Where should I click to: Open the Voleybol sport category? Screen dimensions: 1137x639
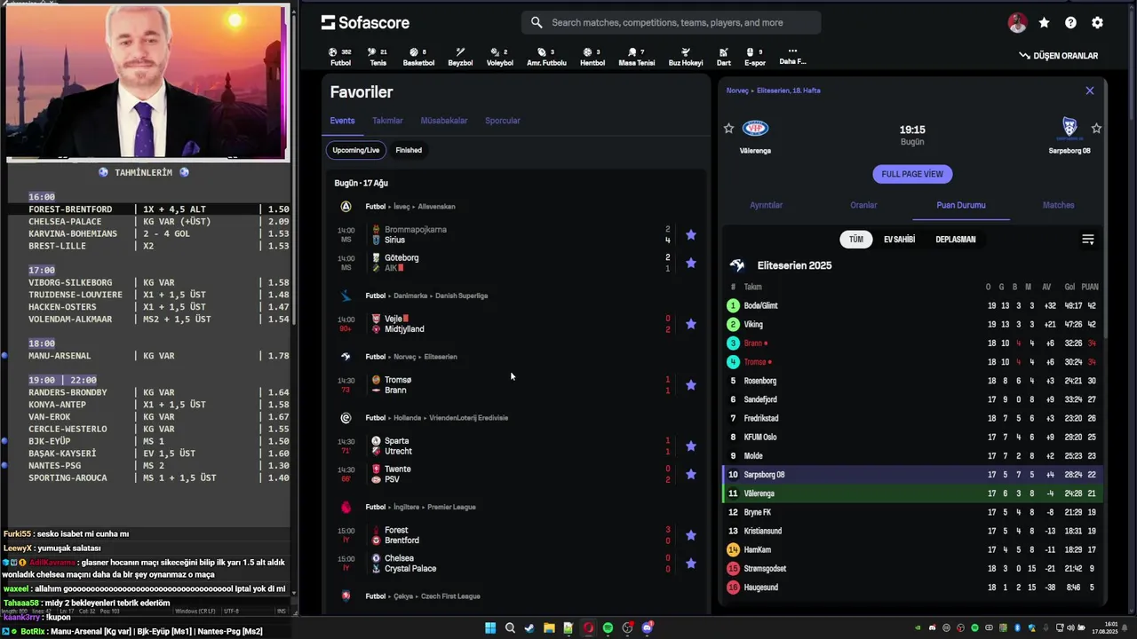click(x=499, y=57)
